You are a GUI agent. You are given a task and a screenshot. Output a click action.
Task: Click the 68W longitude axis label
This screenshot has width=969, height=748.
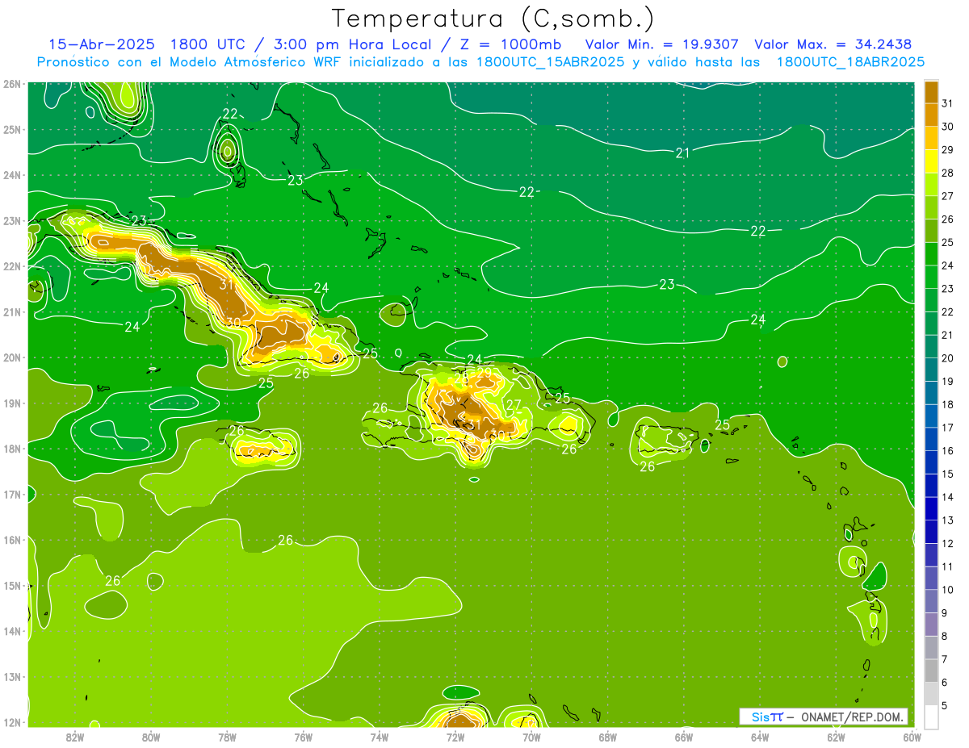coord(608,736)
